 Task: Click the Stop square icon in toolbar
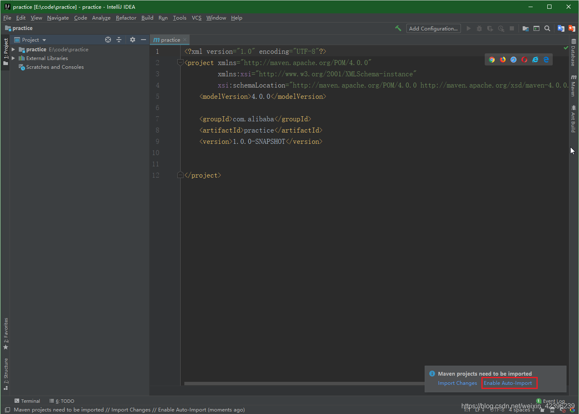coord(512,28)
